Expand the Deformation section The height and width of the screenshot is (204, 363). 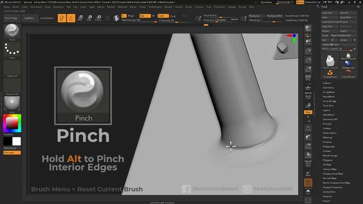330,133
